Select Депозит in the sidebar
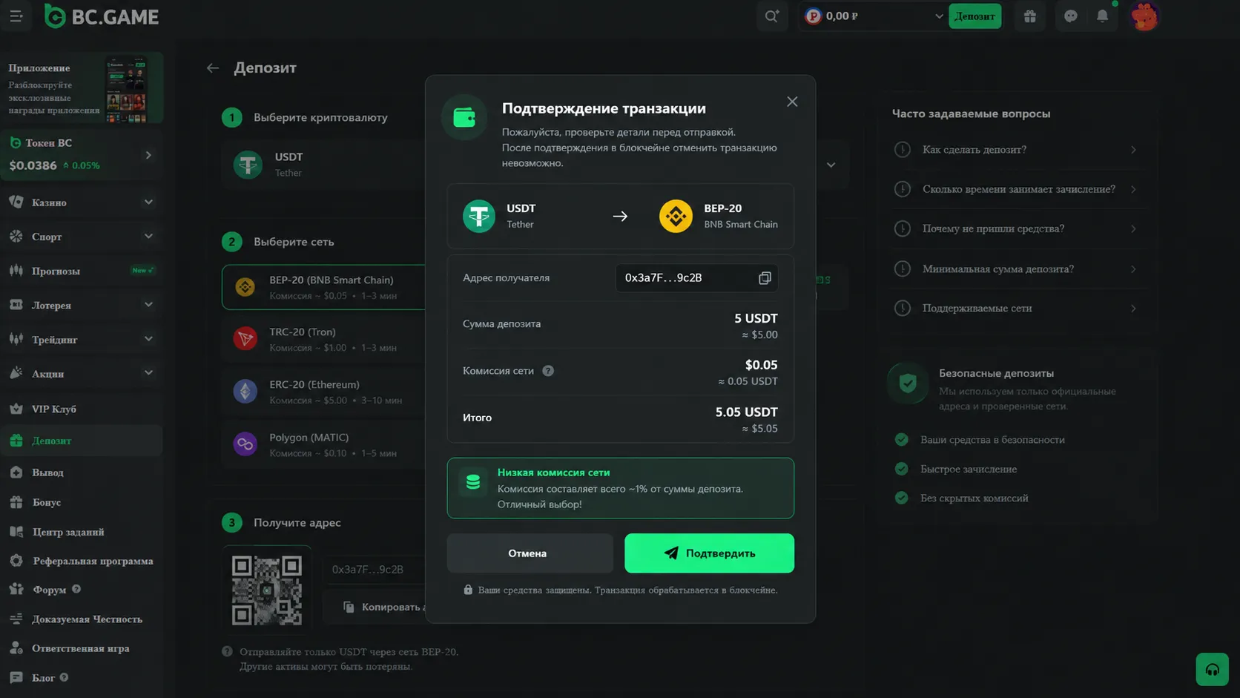Image resolution: width=1240 pixels, height=698 pixels. point(82,441)
